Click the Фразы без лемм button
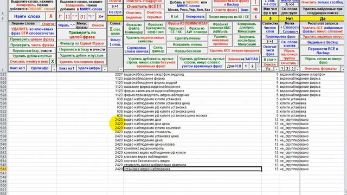 [x=188, y=51]
